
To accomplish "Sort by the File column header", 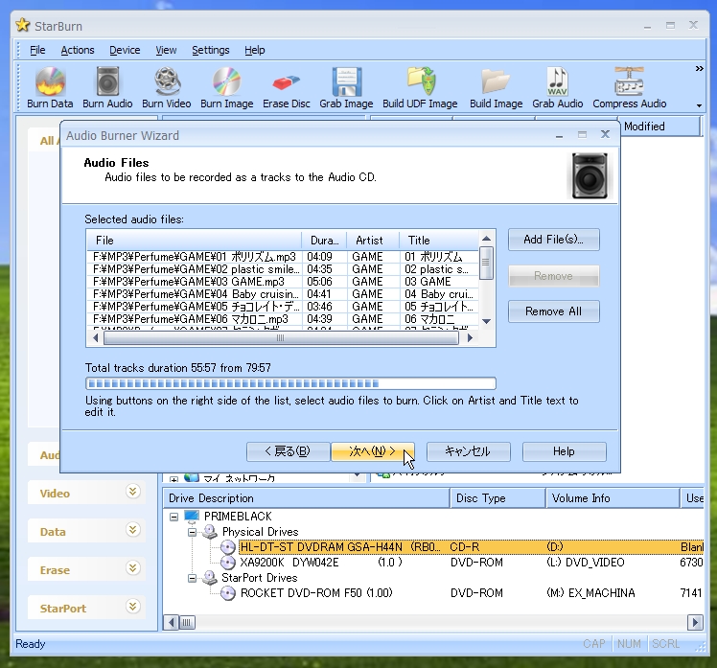I will [194, 241].
